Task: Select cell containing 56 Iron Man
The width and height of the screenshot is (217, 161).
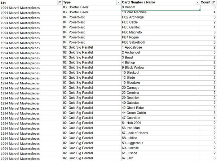Action: click(161, 128)
